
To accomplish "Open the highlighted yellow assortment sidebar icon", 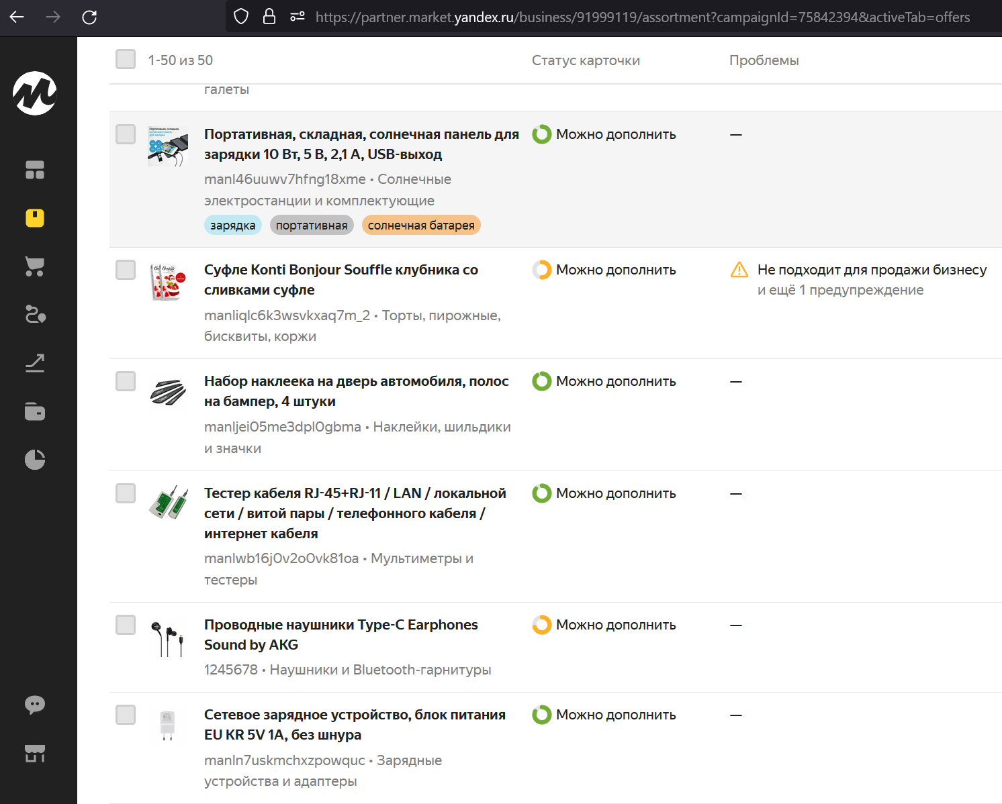I will point(35,218).
